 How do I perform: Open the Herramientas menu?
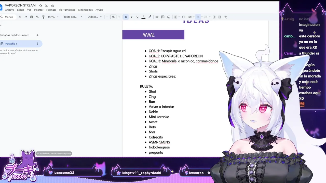67,10
